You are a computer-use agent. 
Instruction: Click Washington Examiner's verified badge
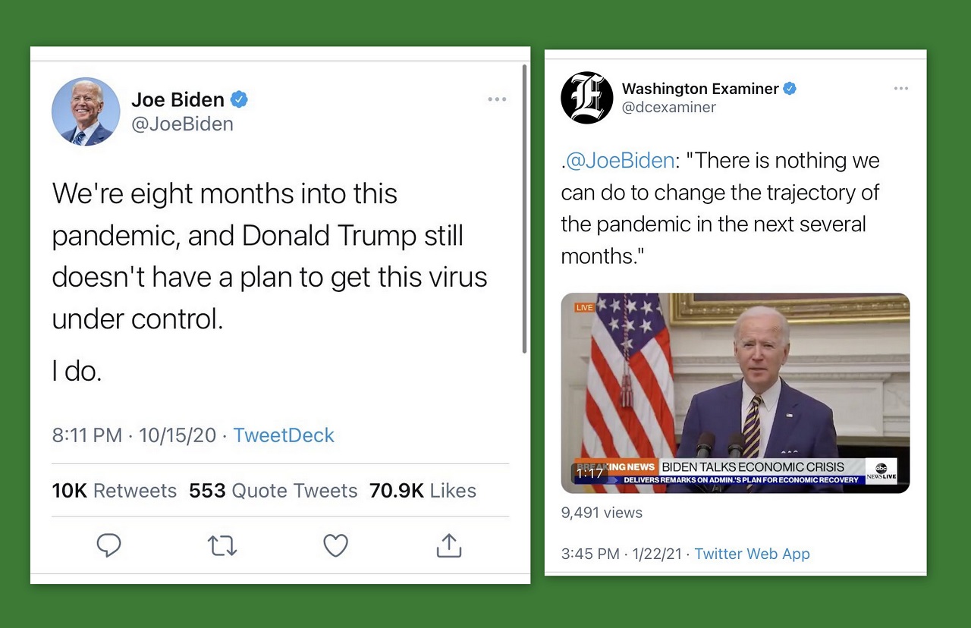pyautogui.click(x=790, y=89)
